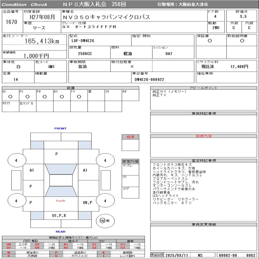
Task: Select the note LEDヘッドライト
Action: [x=166, y=196]
